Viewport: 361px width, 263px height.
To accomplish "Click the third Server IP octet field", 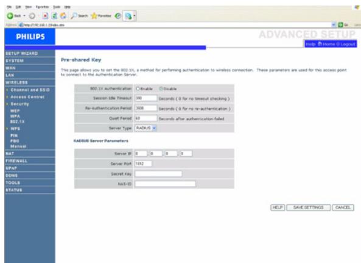I will (x=171, y=154).
